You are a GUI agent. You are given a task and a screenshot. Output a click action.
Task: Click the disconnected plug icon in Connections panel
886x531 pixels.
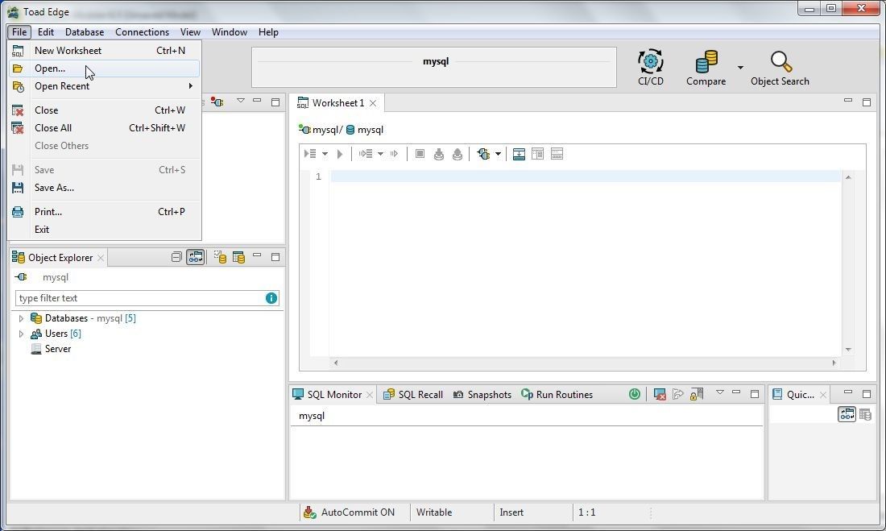217,102
